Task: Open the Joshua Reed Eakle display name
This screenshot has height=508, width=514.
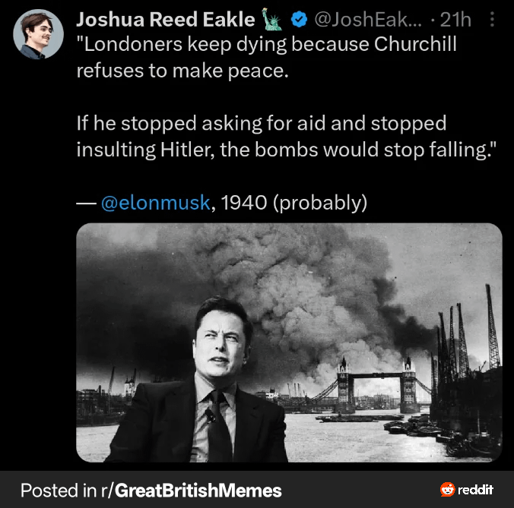Action: [165, 21]
